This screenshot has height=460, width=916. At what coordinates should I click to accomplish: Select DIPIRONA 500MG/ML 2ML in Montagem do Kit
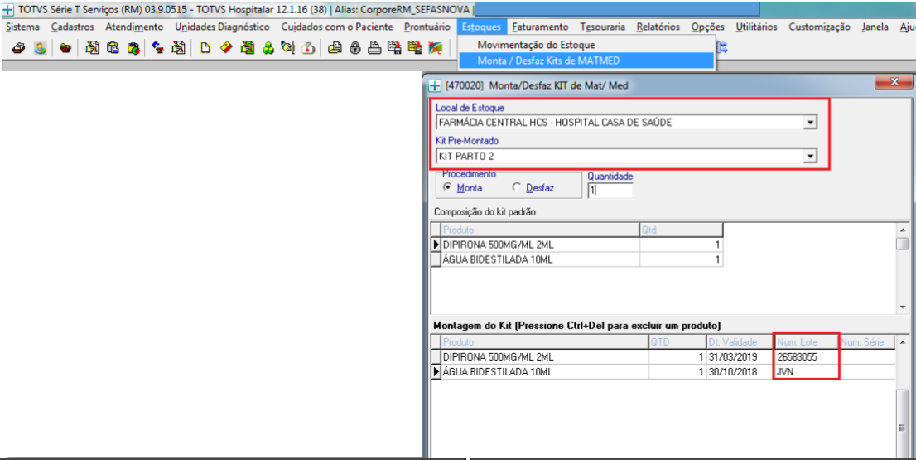click(544, 356)
